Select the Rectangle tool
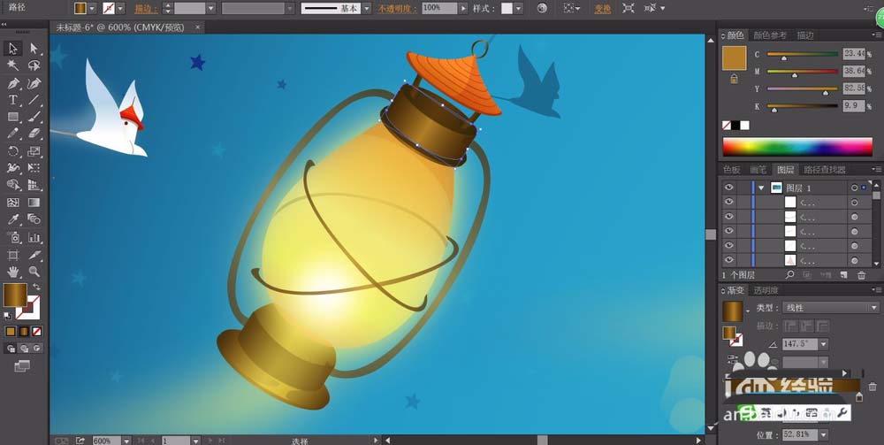This screenshot has width=884, height=445. point(13,117)
